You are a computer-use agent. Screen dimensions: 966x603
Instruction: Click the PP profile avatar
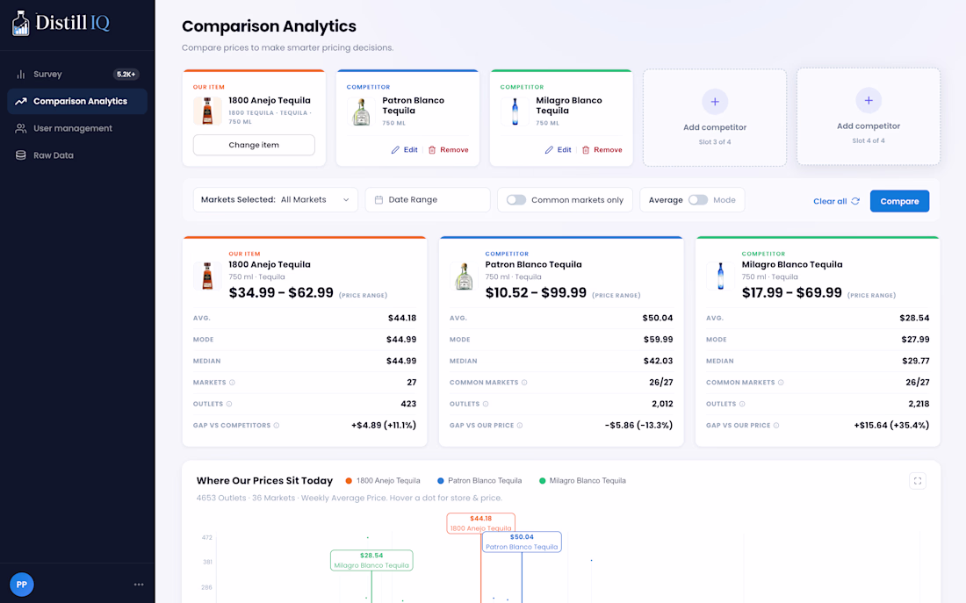click(22, 585)
